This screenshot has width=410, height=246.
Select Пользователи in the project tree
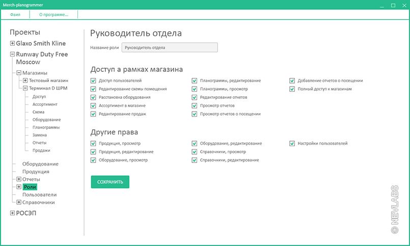tap(39, 195)
